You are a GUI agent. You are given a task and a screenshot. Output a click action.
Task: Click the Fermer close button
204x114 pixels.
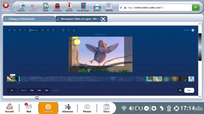(6, 7)
